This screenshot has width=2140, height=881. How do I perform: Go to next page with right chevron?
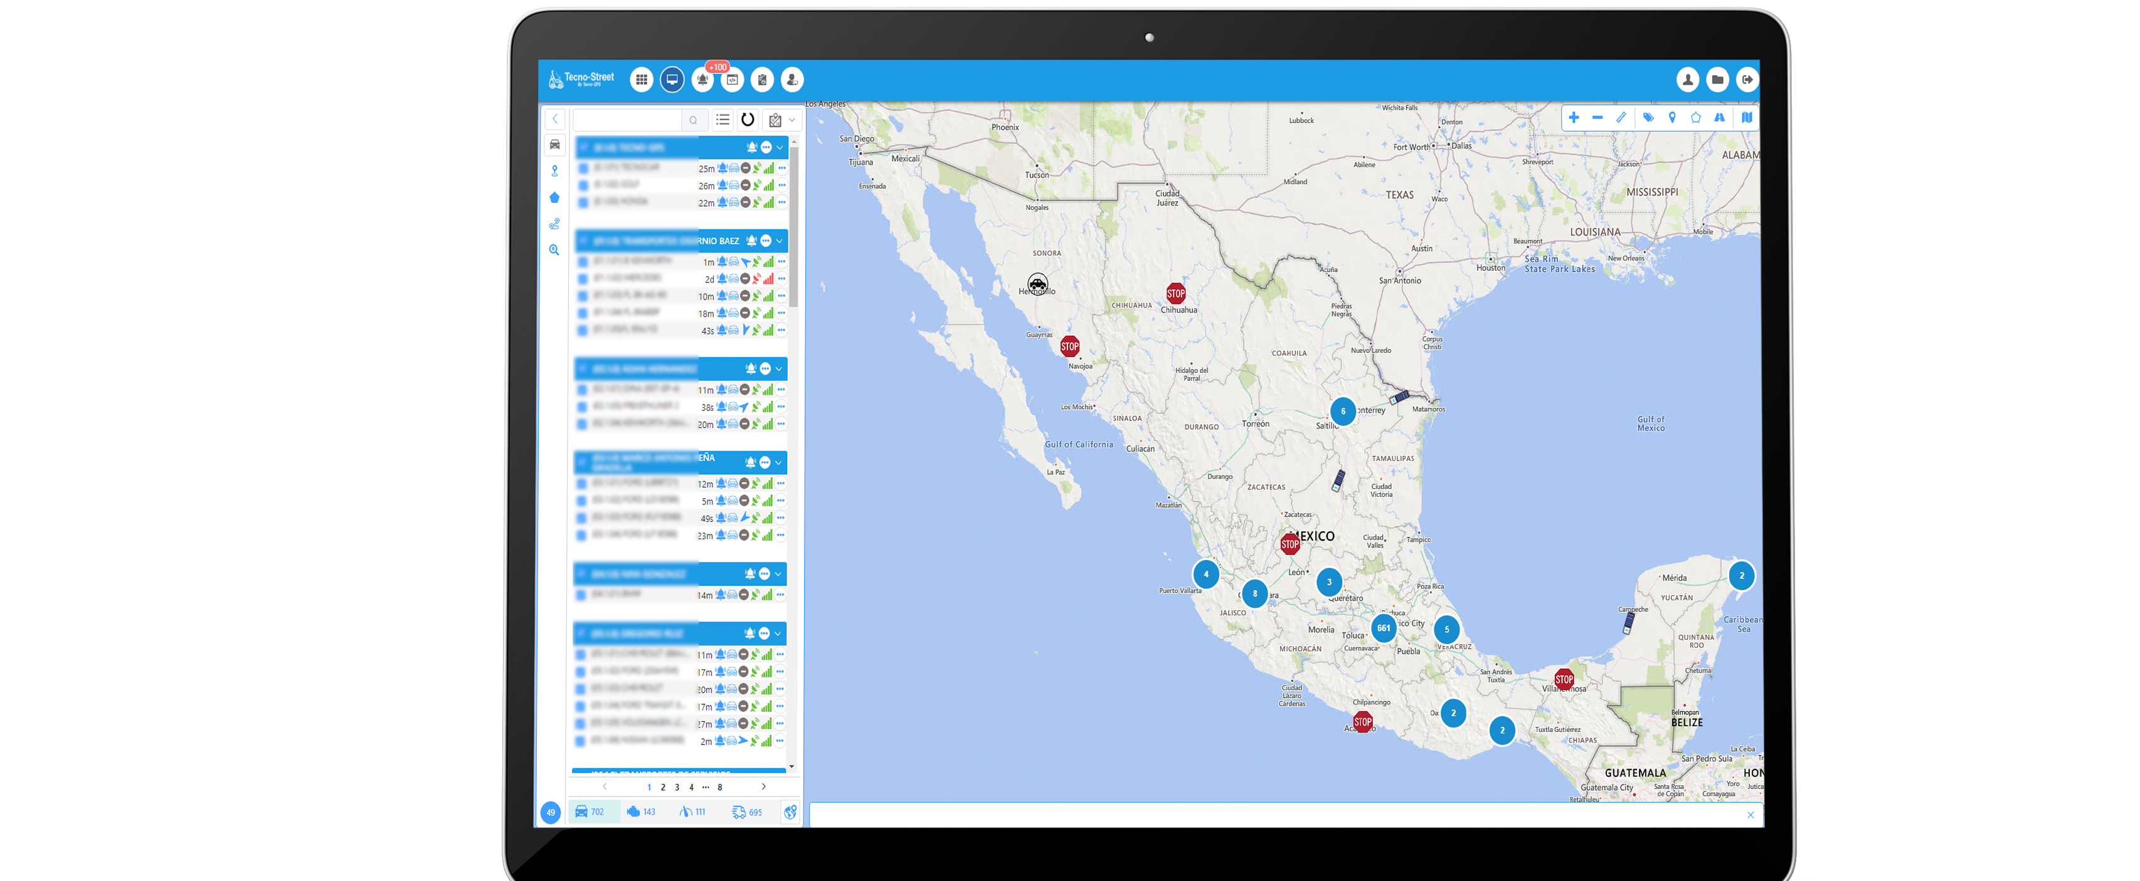pyautogui.click(x=763, y=786)
